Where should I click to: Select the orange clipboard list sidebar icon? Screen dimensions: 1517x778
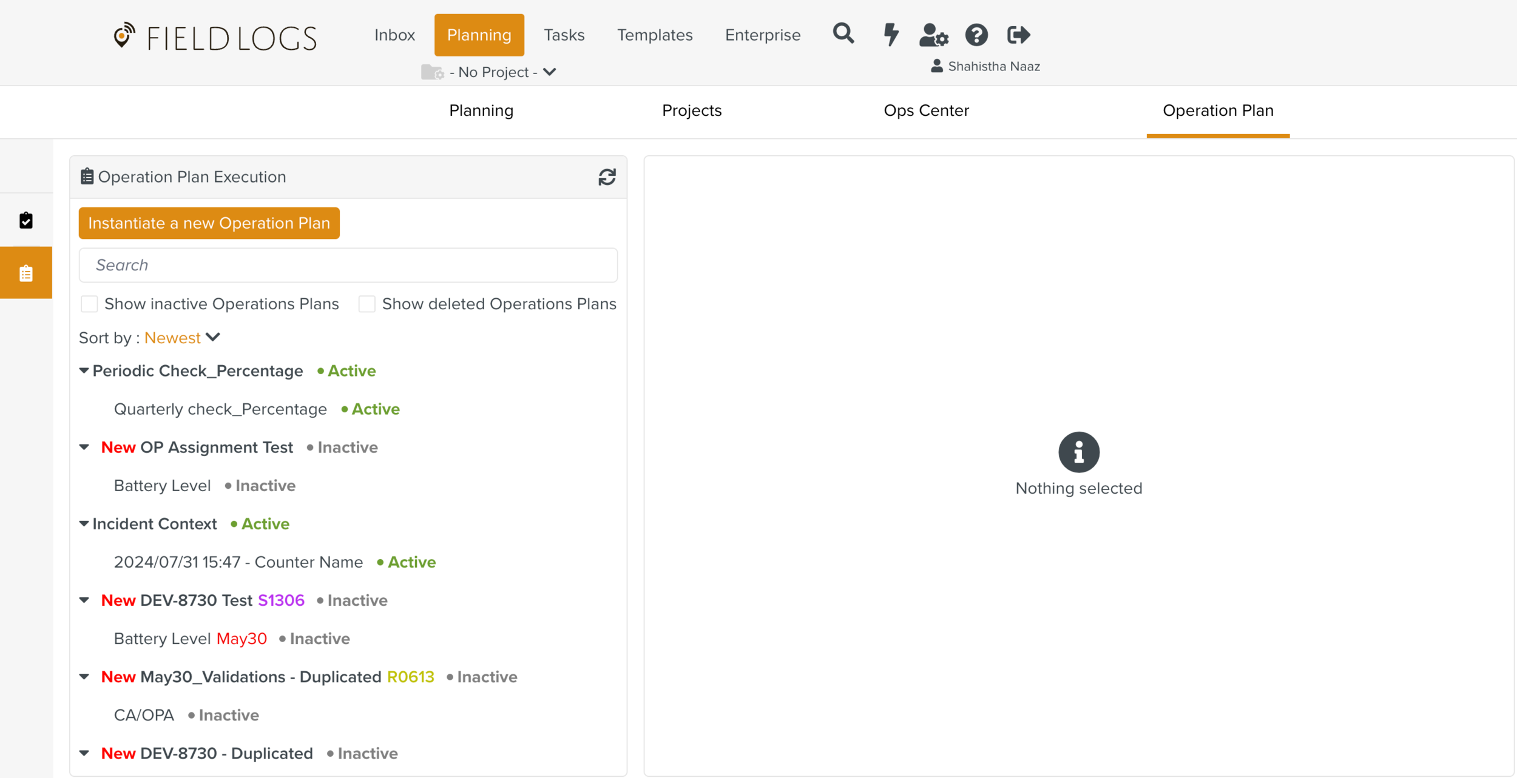pyautogui.click(x=26, y=273)
